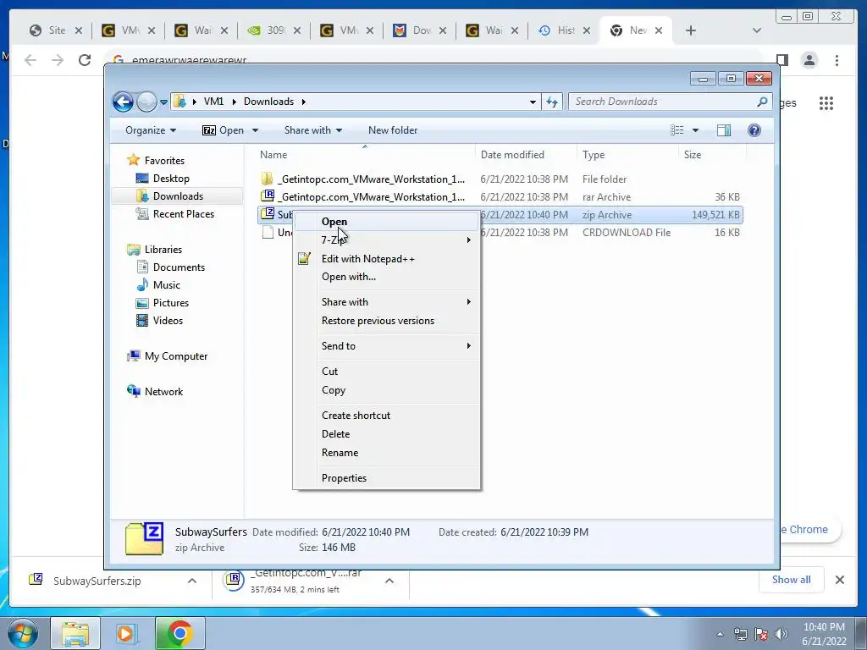Select Favorites in the navigation pane
Screen dimensions: 867x650
[x=163, y=160]
